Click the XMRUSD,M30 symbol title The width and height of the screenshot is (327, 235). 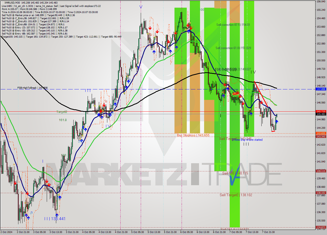(13, 3)
